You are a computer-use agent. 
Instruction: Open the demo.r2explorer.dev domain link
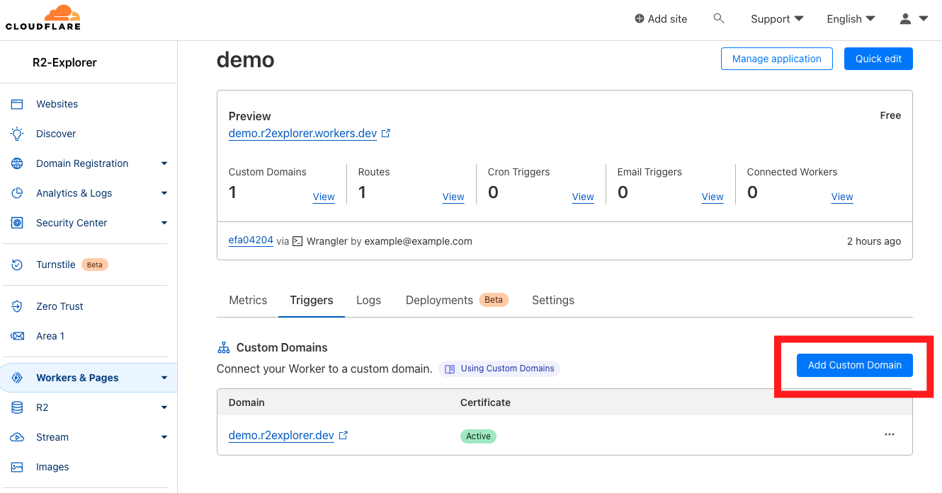(281, 436)
